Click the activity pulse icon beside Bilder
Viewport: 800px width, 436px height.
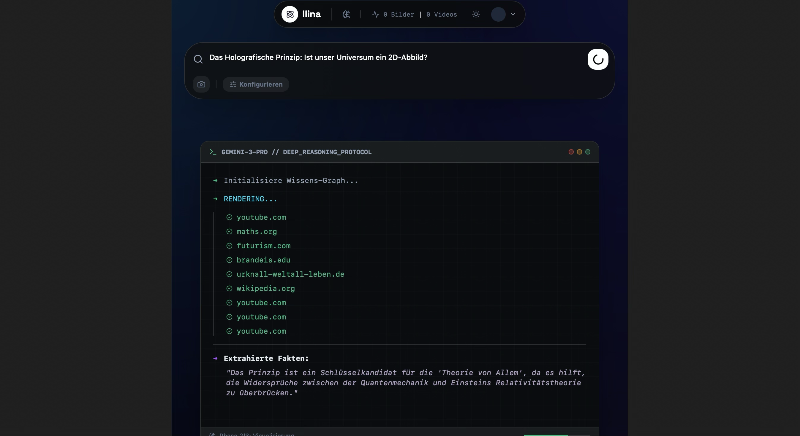[x=375, y=14]
